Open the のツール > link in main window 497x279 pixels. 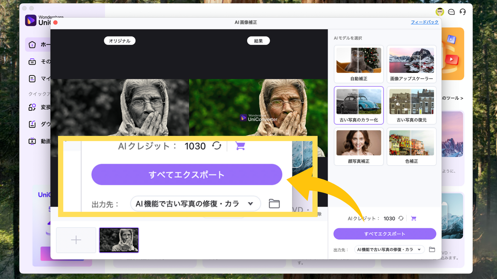[453, 98]
